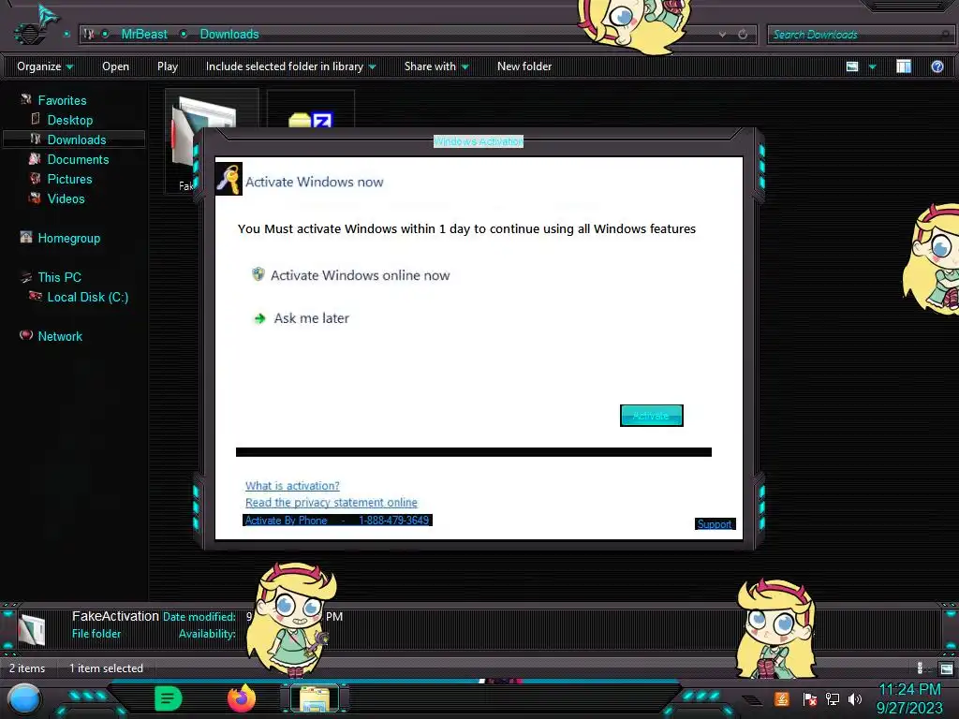This screenshot has width=959, height=719.
Task: Click File Explorer on the taskbar
Action: (315, 698)
